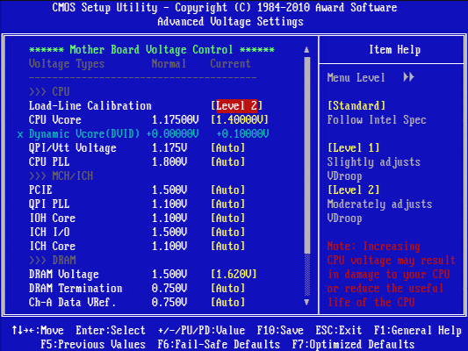
Task: Open the DRAM Voltage 1.620V setting
Action: click(234, 274)
